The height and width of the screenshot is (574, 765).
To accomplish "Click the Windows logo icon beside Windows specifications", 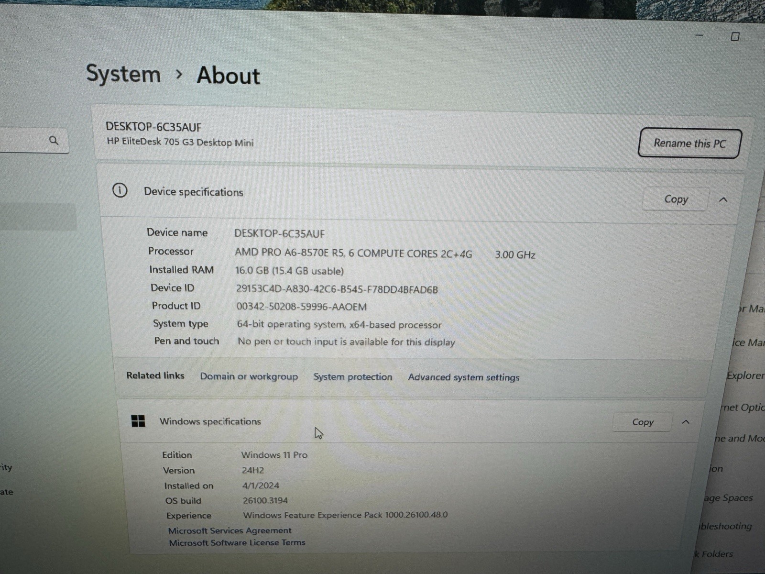I will coord(138,421).
